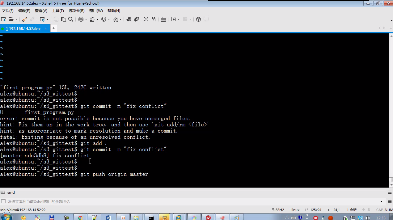Viewport: 393px width, 220px height.
Task: Toggle the send-text target checkbox icon
Action: [3, 201]
